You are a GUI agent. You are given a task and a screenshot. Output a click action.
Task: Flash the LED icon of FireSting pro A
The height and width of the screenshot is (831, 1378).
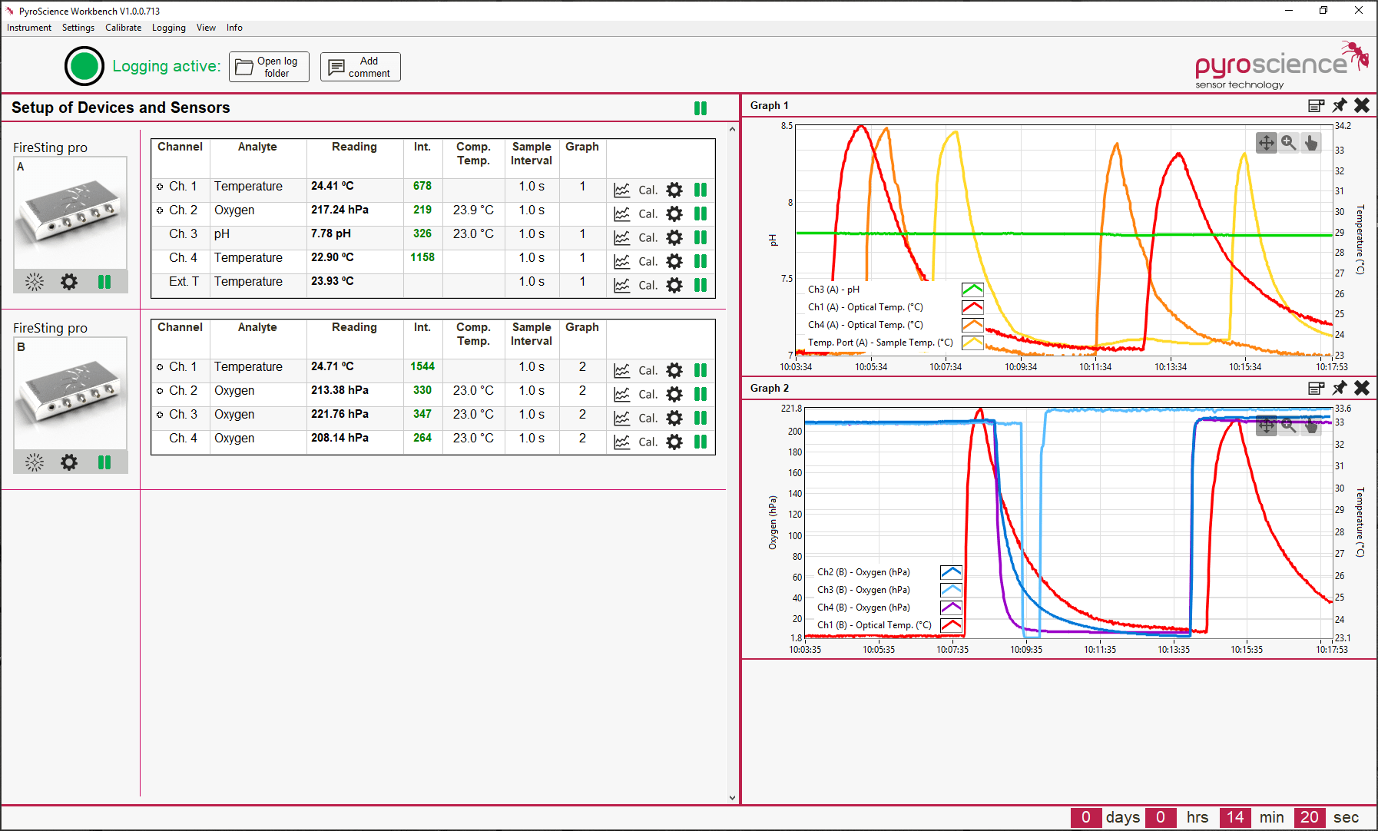click(35, 282)
